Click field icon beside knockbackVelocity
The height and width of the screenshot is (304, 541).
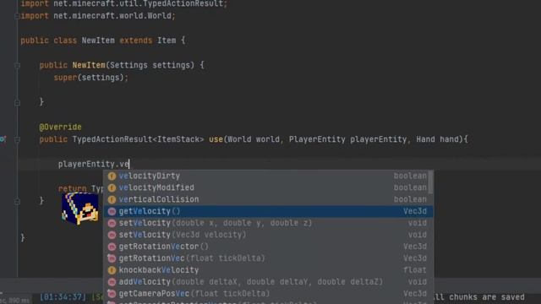click(x=112, y=270)
